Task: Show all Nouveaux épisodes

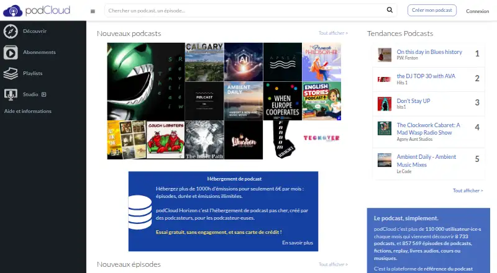Action: tap(333, 264)
